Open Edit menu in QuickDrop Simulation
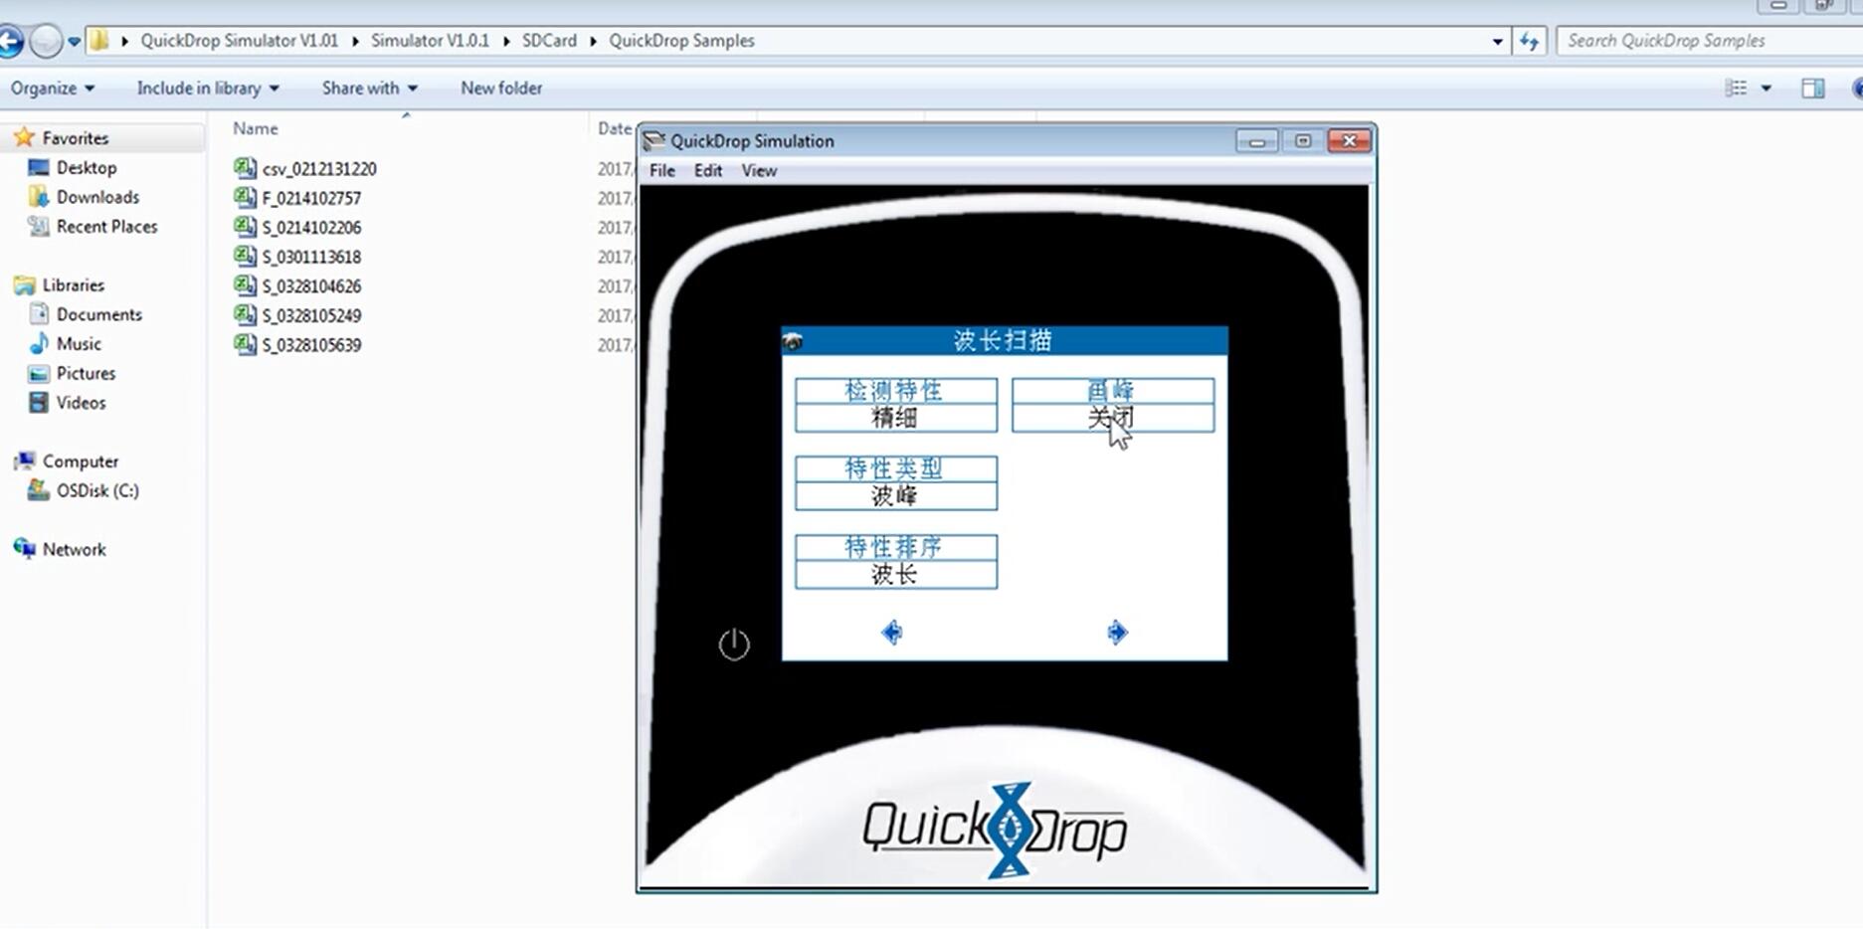 (x=708, y=170)
